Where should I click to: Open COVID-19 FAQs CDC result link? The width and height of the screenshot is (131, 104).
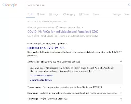pyautogui.click(x=63, y=32)
